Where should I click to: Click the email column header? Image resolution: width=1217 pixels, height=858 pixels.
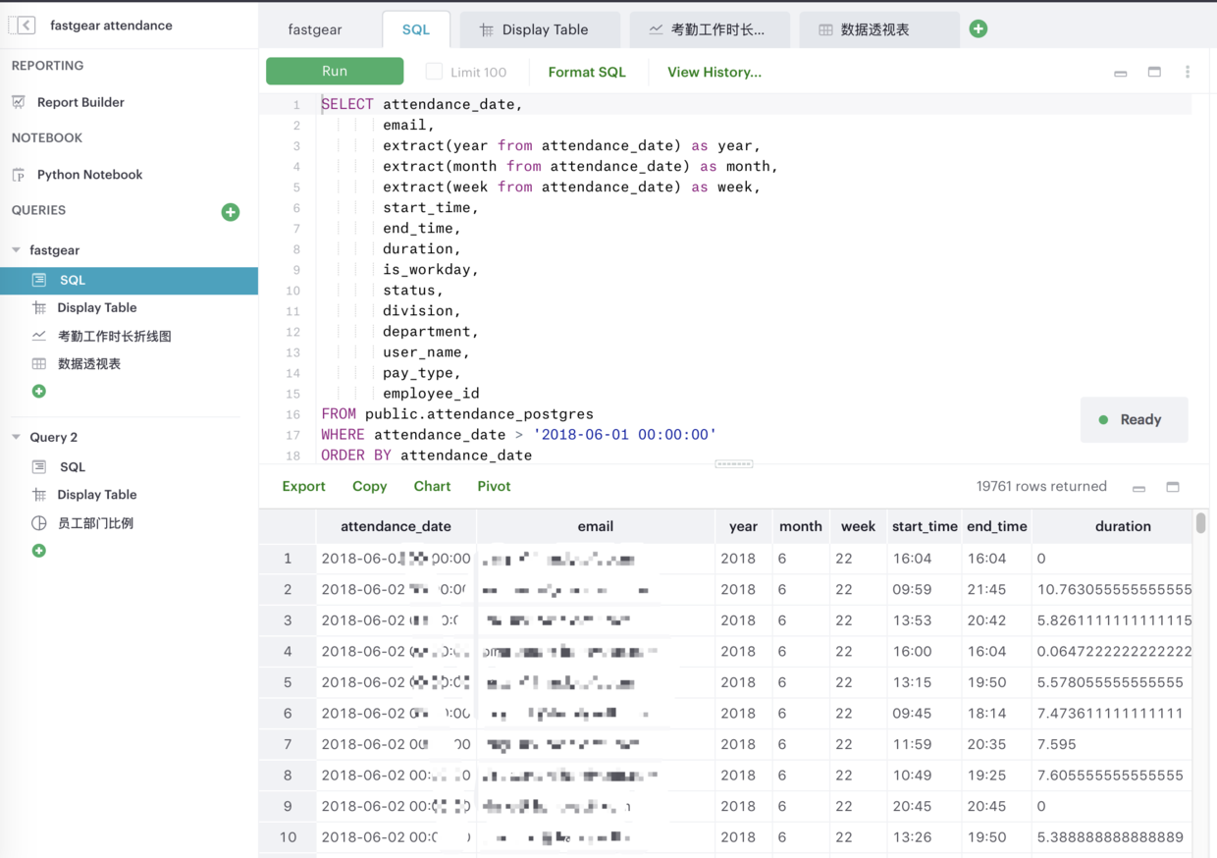click(x=596, y=526)
